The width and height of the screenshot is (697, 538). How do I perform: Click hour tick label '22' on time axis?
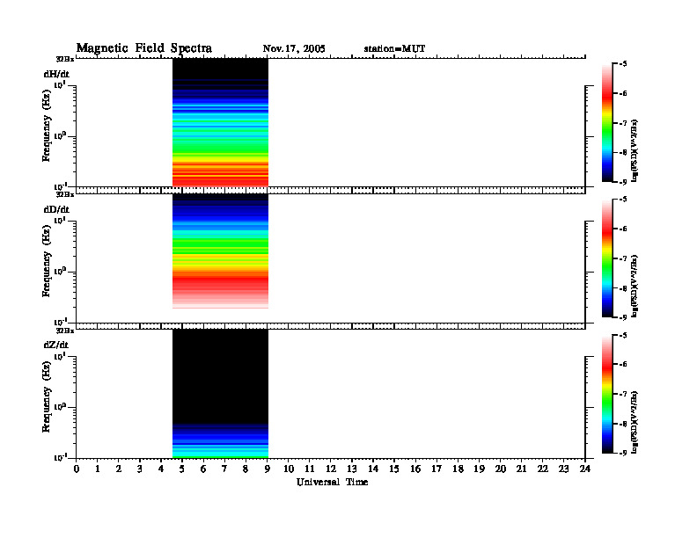[x=543, y=469]
